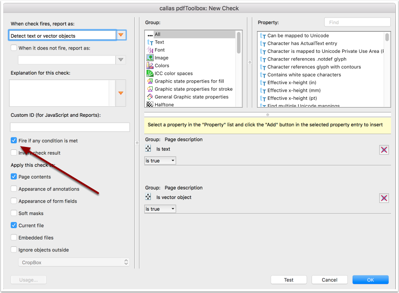Select the Text group icon

point(150,42)
